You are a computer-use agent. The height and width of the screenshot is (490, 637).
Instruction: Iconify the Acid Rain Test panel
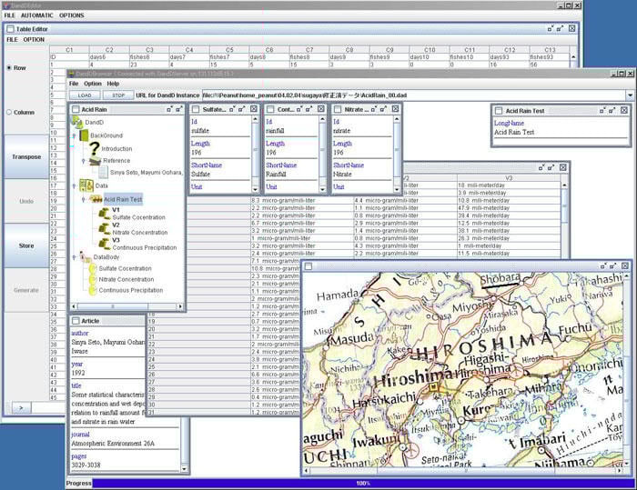(602, 110)
